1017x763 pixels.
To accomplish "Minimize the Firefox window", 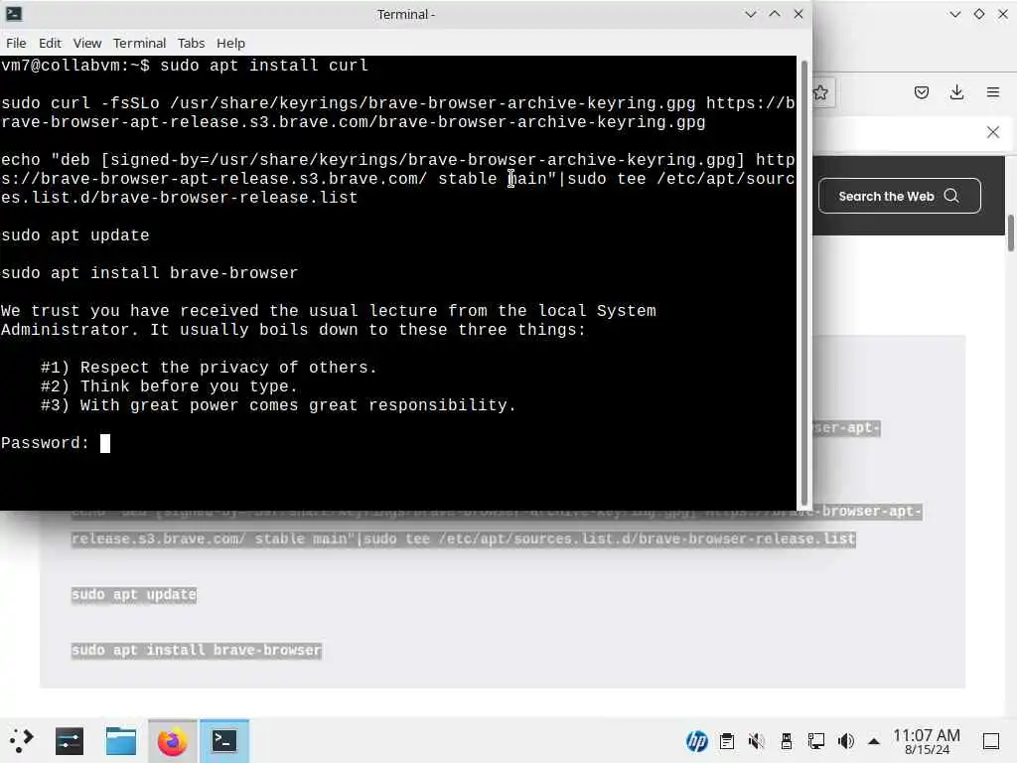I will (954, 14).
